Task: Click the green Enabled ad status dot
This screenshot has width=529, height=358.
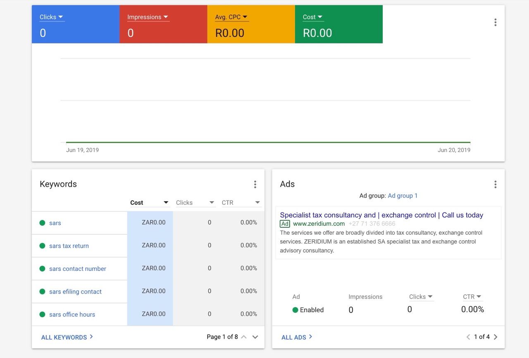Action: [x=295, y=310]
